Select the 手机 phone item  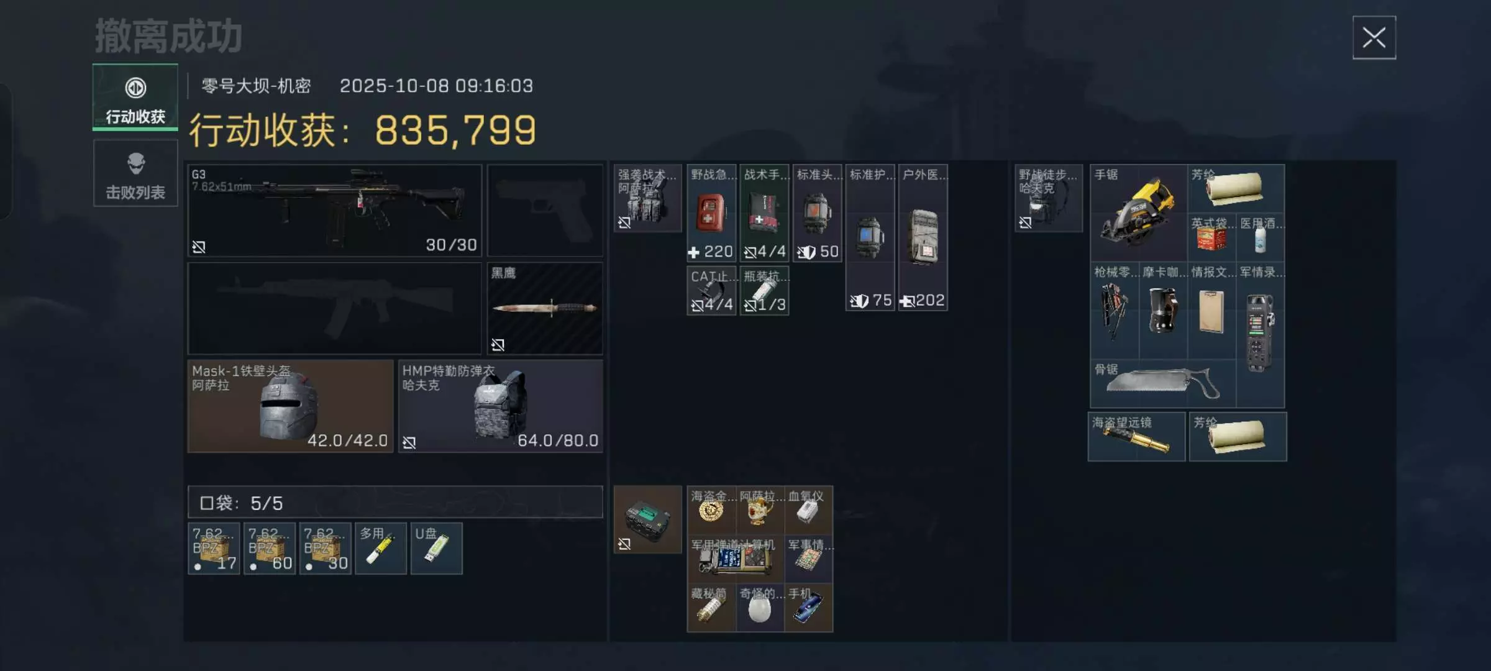(x=809, y=608)
